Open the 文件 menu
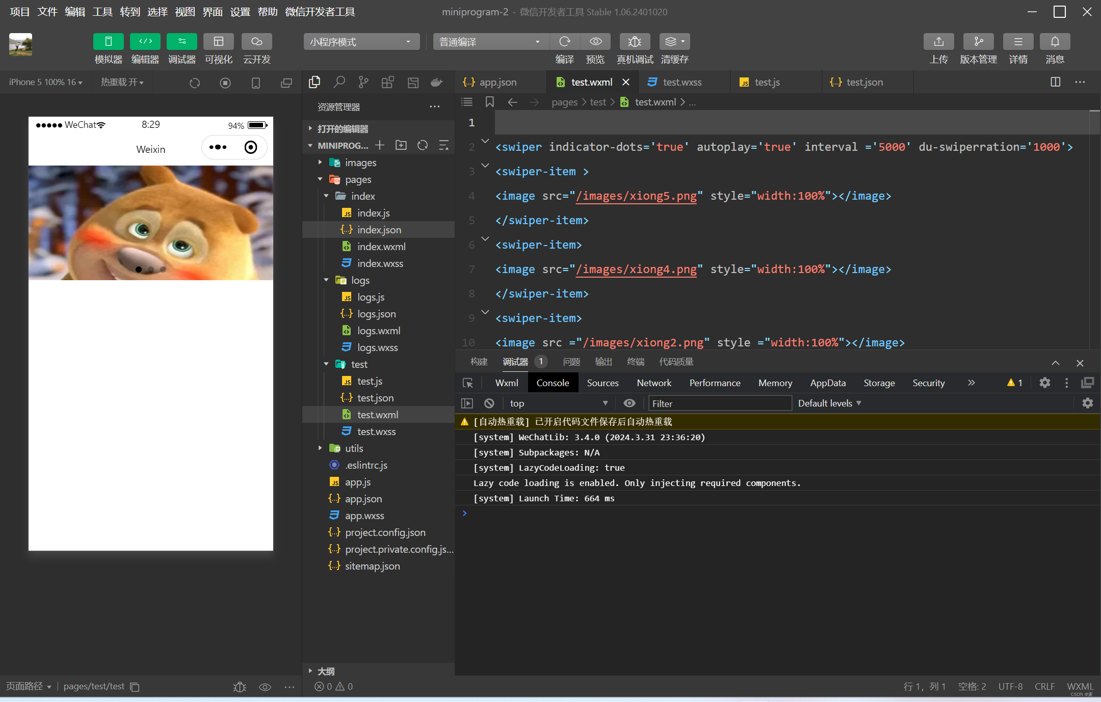This screenshot has width=1101, height=702. point(47,12)
